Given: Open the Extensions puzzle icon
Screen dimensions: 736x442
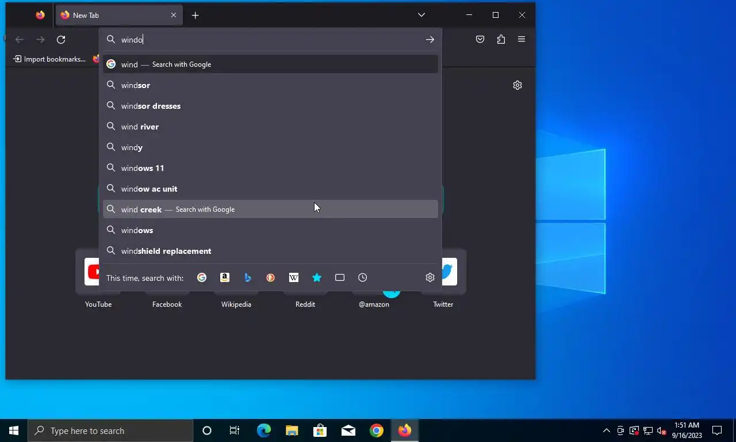Looking at the screenshot, I should click(501, 40).
